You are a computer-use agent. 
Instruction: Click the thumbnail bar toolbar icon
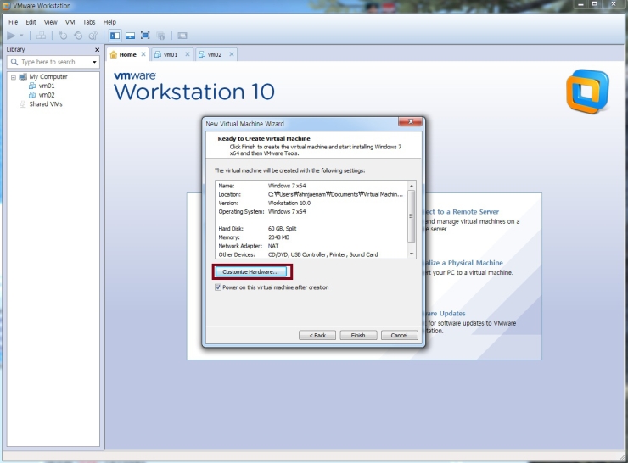coord(130,36)
